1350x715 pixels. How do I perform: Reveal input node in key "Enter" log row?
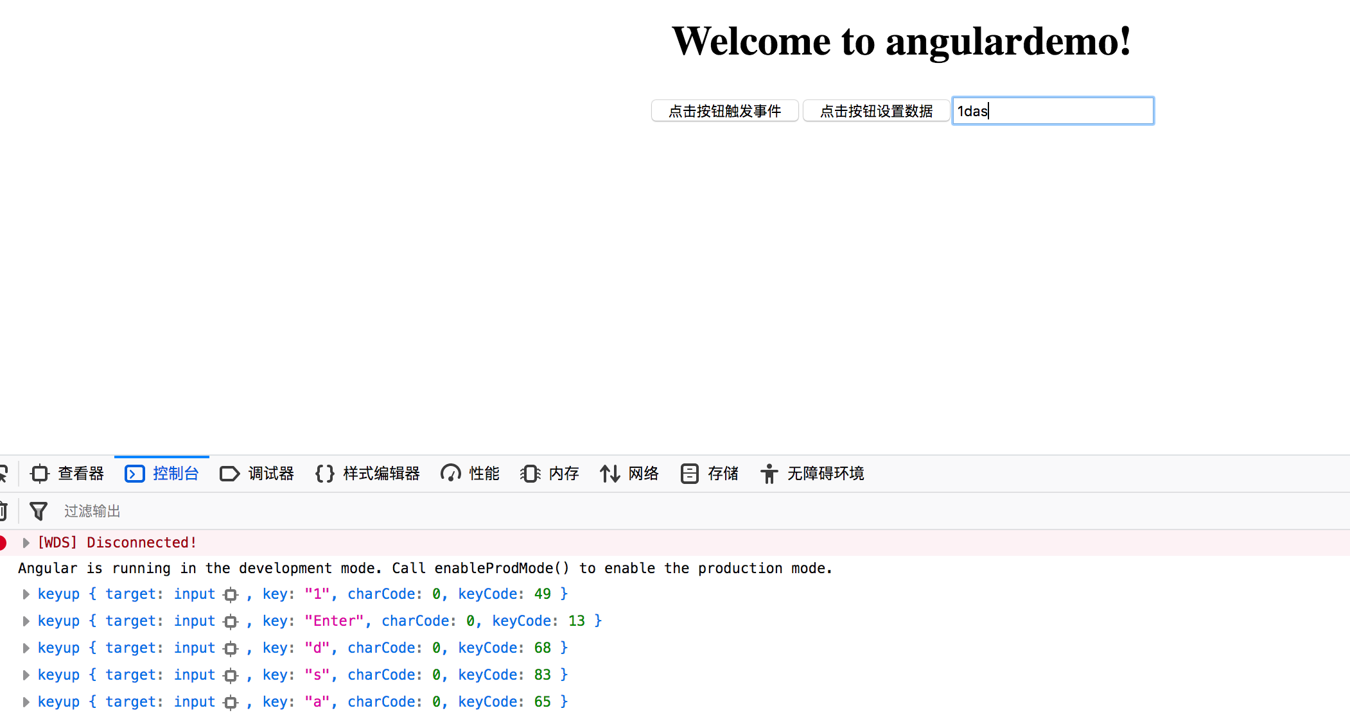[x=231, y=622]
